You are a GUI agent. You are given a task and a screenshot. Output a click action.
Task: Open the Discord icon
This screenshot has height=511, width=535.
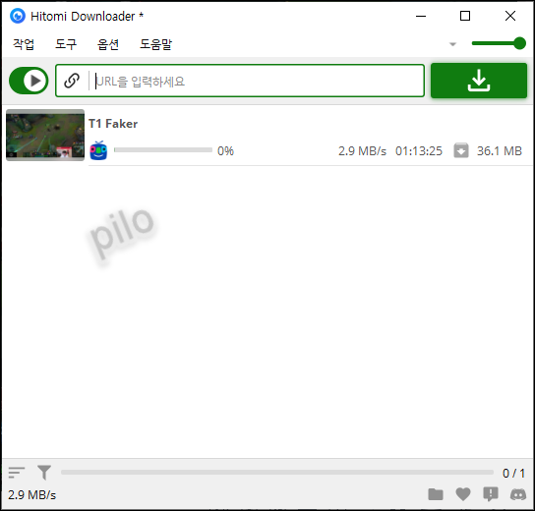(x=518, y=494)
